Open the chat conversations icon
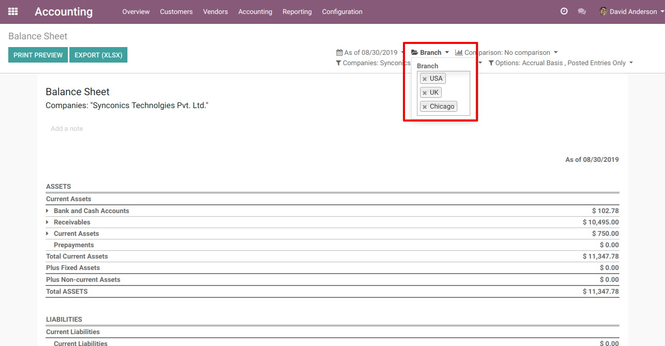This screenshot has height=346, width=665. click(582, 11)
